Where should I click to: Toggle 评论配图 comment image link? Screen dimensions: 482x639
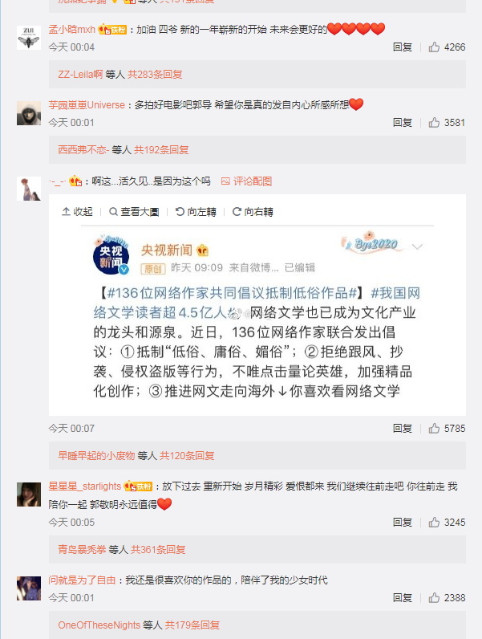pyautogui.click(x=247, y=181)
